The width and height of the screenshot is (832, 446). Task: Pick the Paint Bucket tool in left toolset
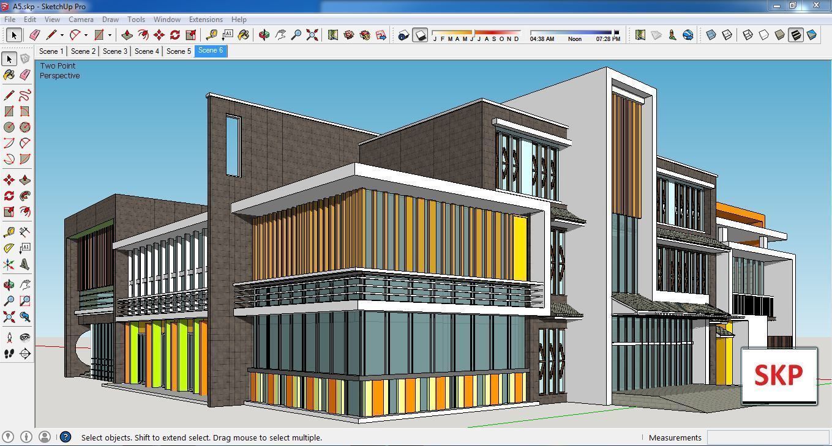[9, 75]
